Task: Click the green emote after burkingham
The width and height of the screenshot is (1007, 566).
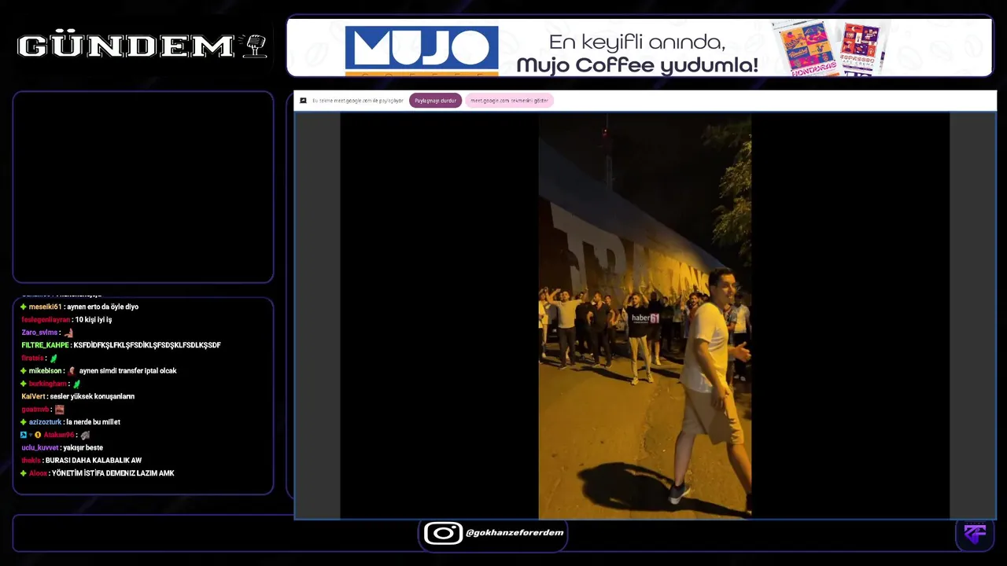Action: [76, 384]
